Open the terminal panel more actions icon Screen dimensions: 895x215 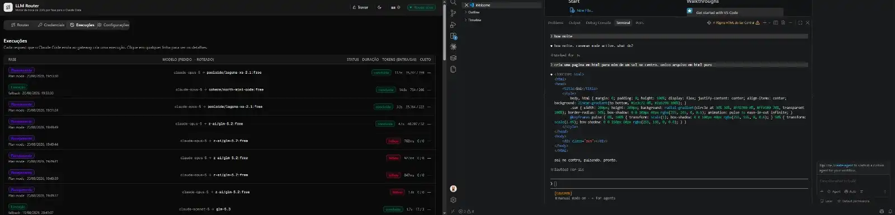coord(791,23)
